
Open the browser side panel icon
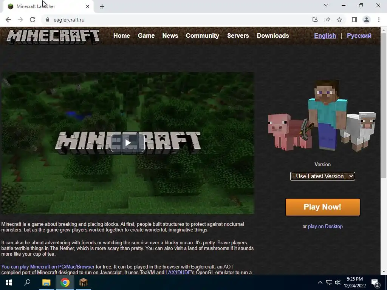click(x=354, y=20)
